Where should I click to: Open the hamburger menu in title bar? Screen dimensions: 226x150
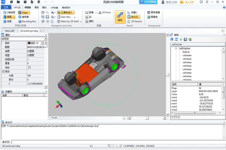tap(207, 2)
